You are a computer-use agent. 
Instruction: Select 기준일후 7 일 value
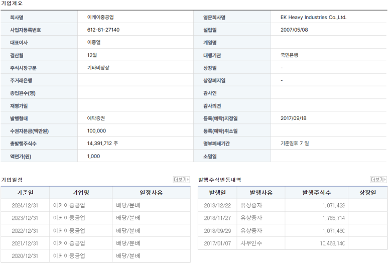coord(295,143)
